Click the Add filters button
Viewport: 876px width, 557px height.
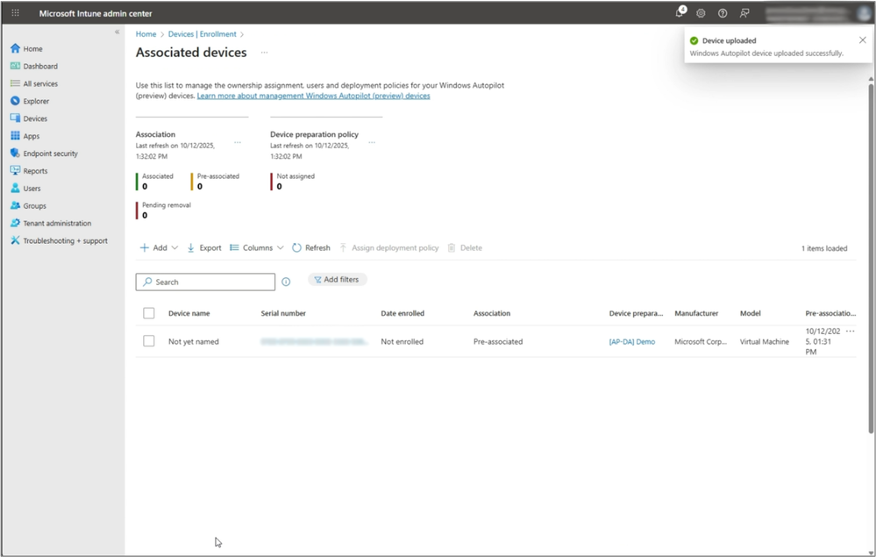[337, 279]
